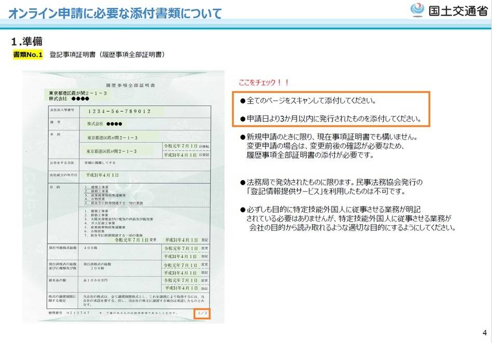Select the 登記事項証明書 document name text
The image size is (492, 343).
107,54
